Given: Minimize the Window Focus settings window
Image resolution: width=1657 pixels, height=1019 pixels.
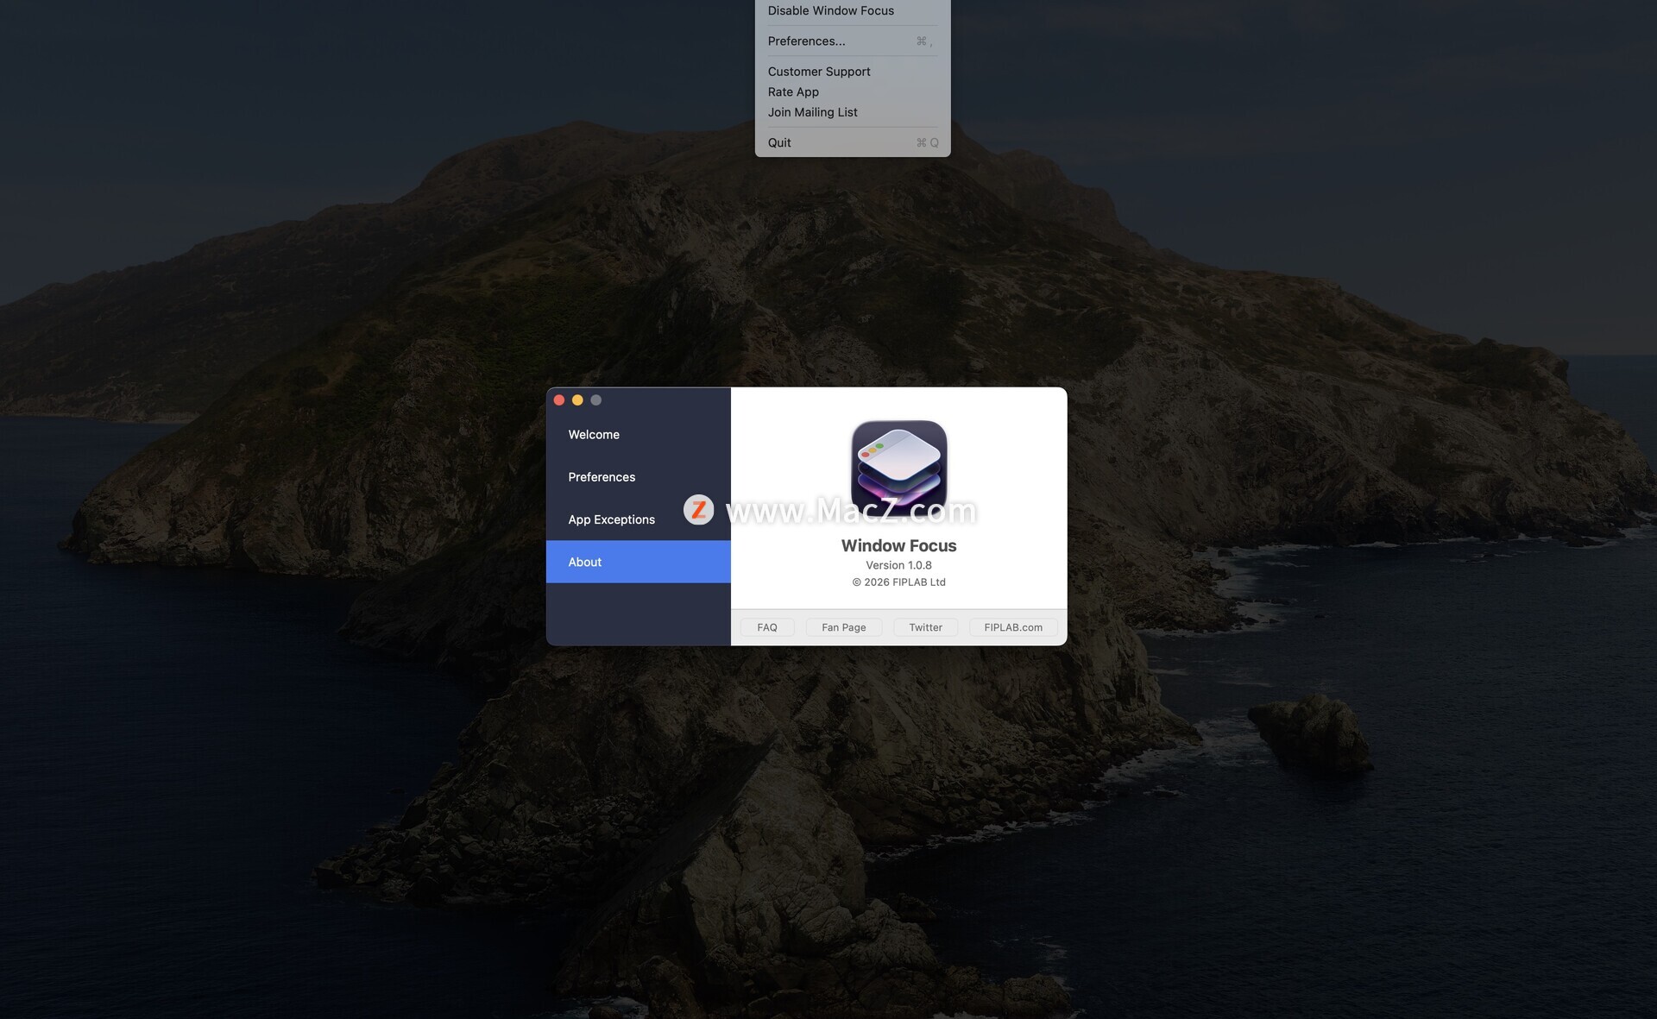Looking at the screenshot, I should [x=577, y=400].
